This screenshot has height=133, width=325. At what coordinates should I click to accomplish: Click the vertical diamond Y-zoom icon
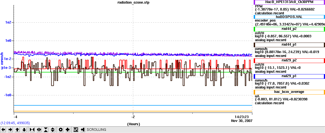coord(53,130)
